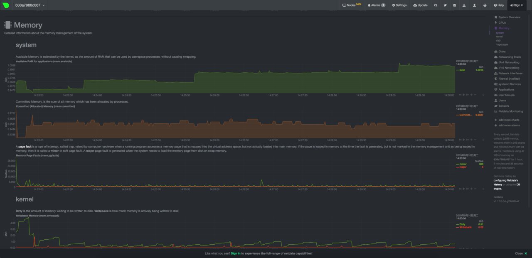Open the Nodes beta menu
Viewport: 532px width, 258px height.
pyautogui.click(x=352, y=5)
